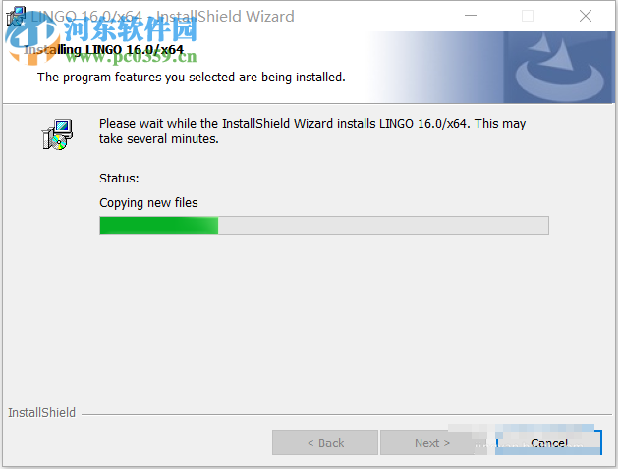Close the InstallShield Wizard window
This screenshot has height=469, width=618.
(586, 16)
